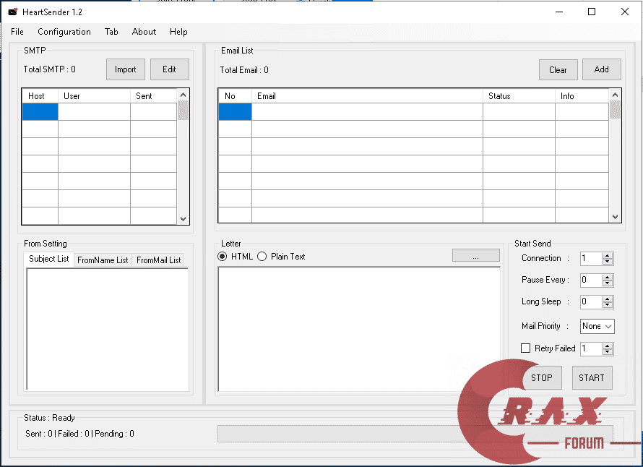643x467 pixels.
Task: Click the HeartSender app icon in title bar
Action: pos(12,12)
